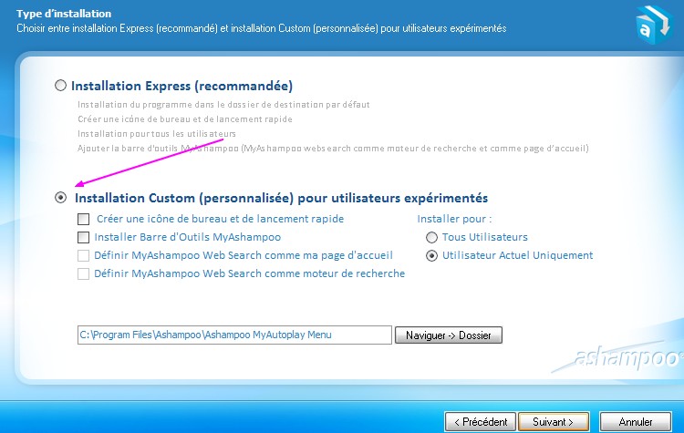Toggle MyAshampoo Web Search page d'accueil checkbox
684x433 pixels.
click(x=83, y=255)
